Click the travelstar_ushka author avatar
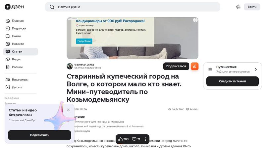Viewport: 265px width, 148px height. pyautogui.click(x=70, y=66)
